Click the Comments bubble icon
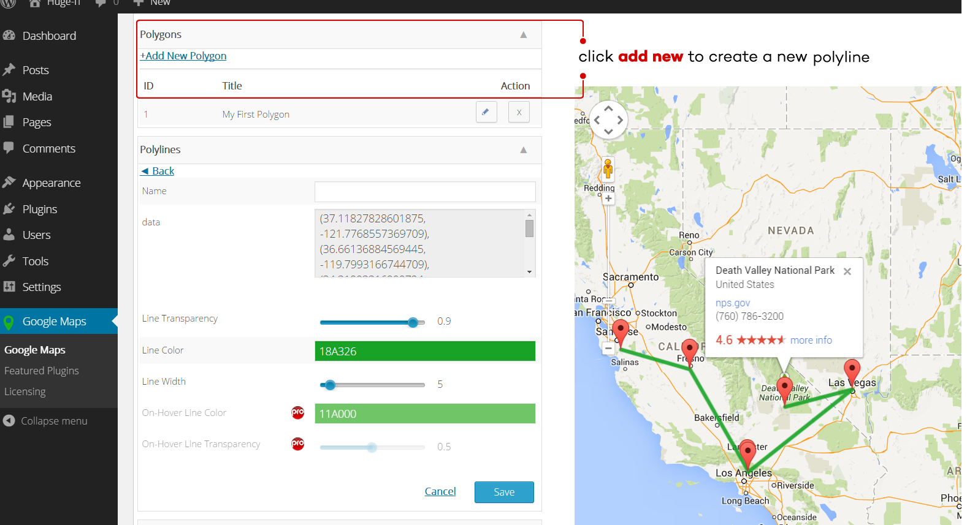The height and width of the screenshot is (525, 967). click(x=9, y=148)
